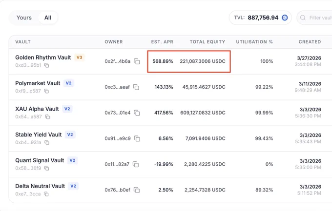Copy Stable Yield Vault address 0xb4...931a

pos(47,142)
